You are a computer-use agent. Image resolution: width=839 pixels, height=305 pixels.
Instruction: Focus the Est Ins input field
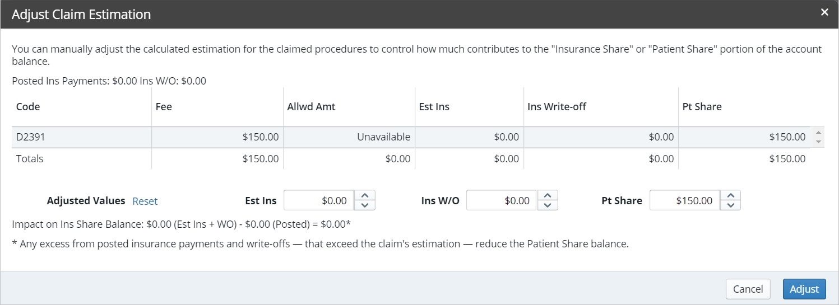tap(319, 200)
